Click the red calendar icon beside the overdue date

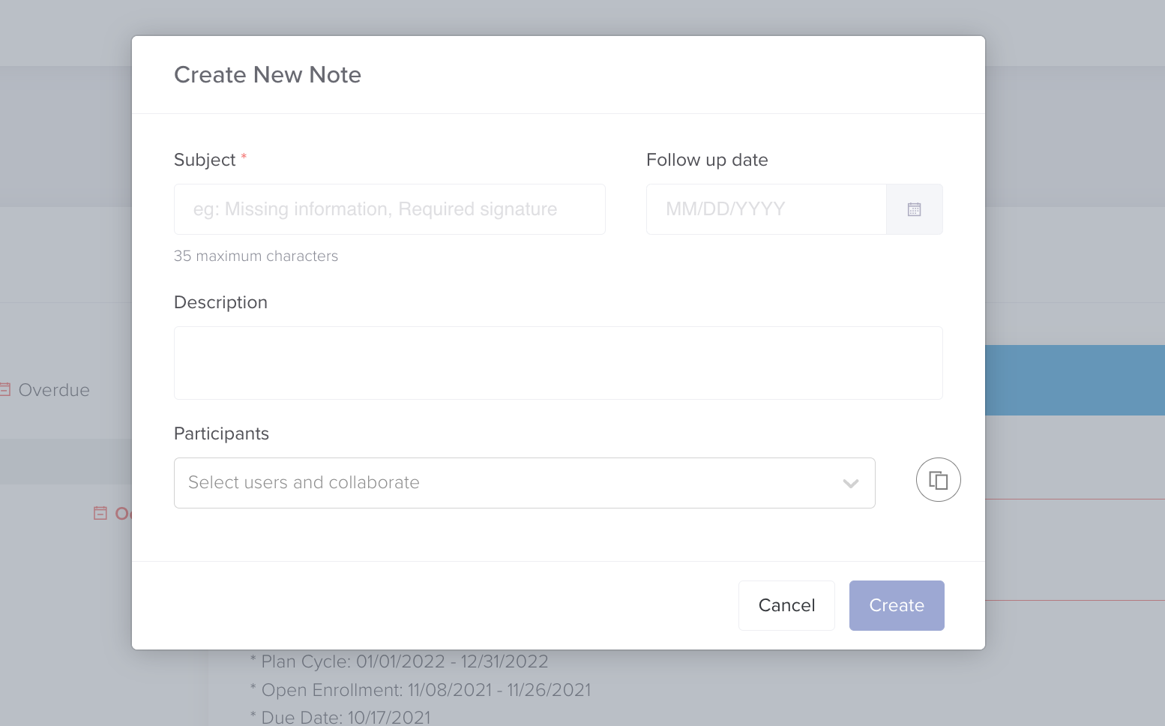point(100,513)
